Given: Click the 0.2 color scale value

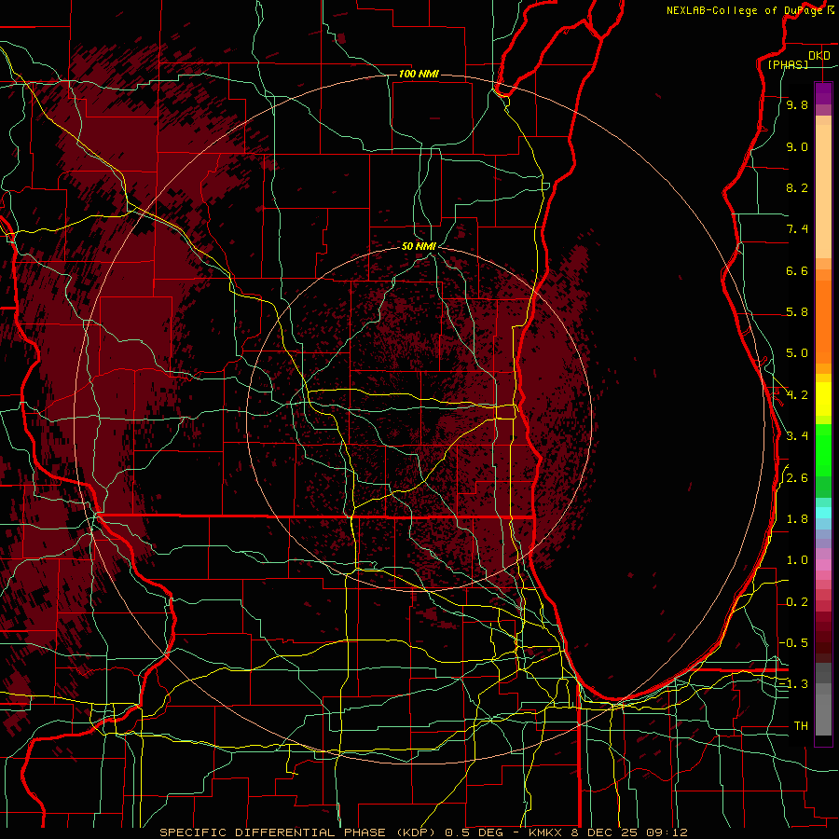Looking at the screenshot, I should click(797, 602).
